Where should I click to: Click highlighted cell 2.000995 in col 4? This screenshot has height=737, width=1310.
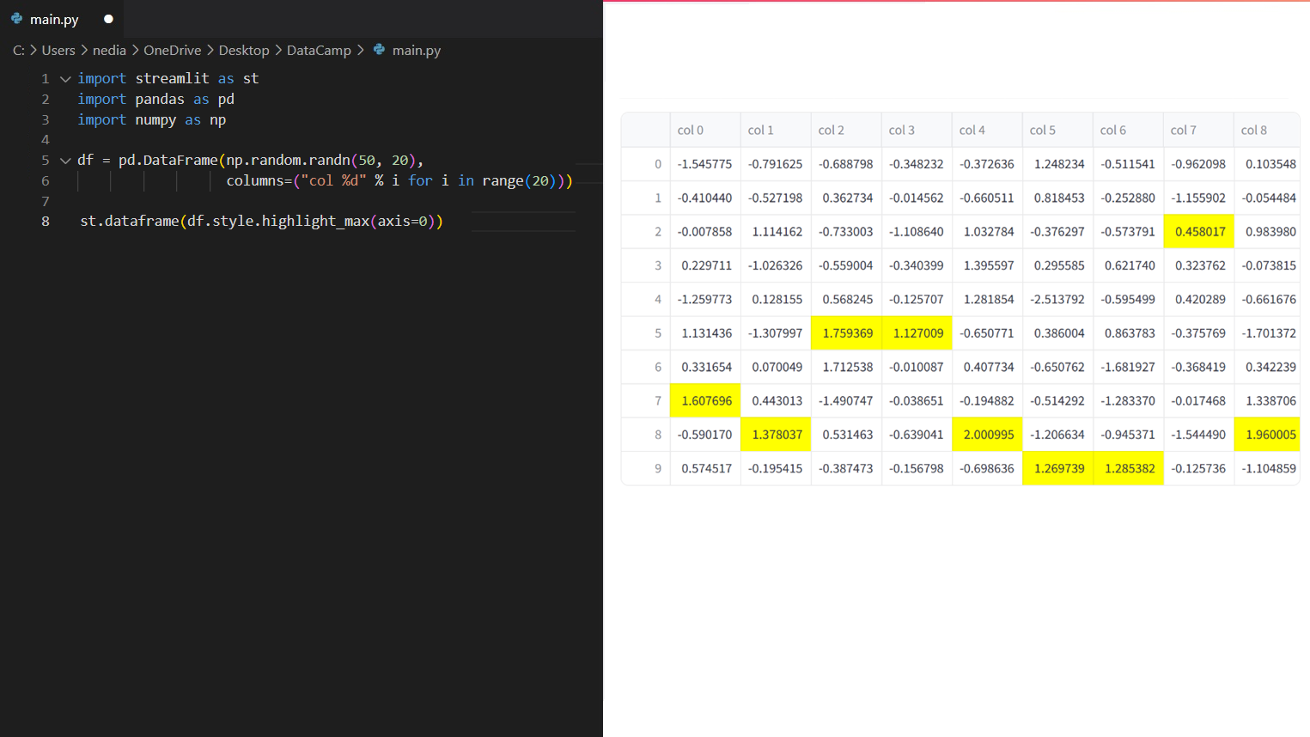[988, 435]
